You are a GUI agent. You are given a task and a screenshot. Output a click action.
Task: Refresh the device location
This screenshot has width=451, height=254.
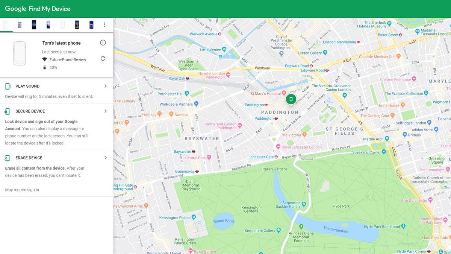103,59
